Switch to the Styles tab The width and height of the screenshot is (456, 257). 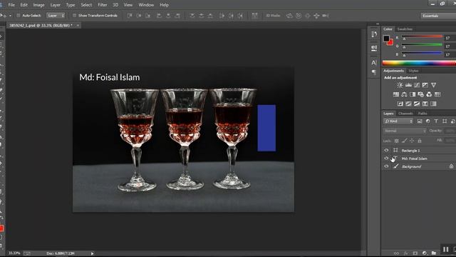click(413, 71)
